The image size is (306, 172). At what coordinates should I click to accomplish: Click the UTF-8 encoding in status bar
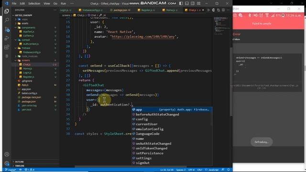[x=191, y=170]
